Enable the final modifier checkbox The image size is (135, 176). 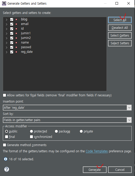pos(7,137)
